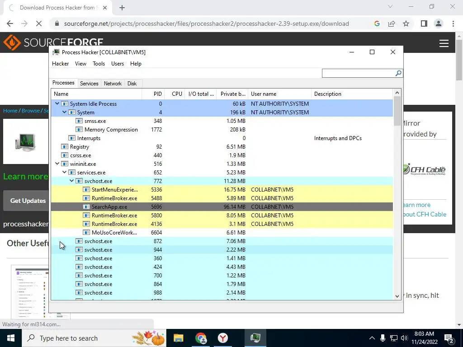Click the Registry process icon

64,147
